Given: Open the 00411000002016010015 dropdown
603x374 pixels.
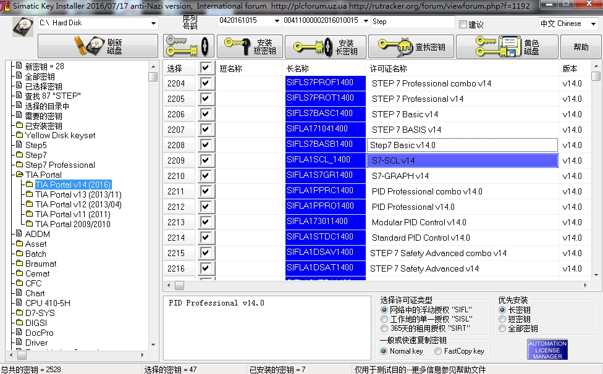Looking at the screenshot, I should pos(366,21).
